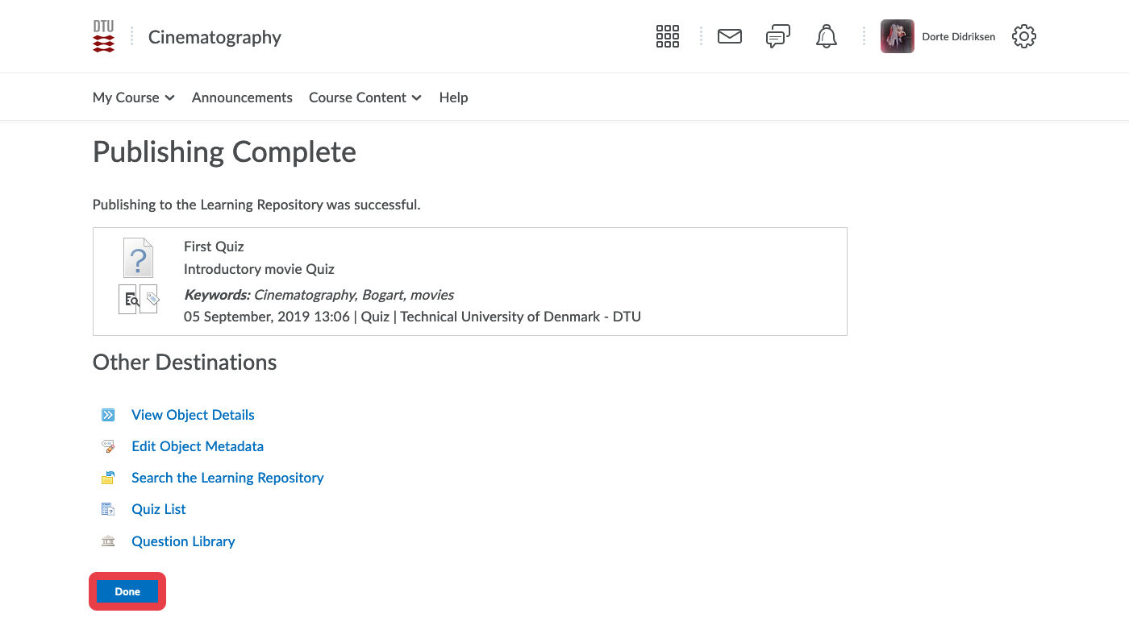Click the DTU logo

pyautogui.click(x=103, y=37)
